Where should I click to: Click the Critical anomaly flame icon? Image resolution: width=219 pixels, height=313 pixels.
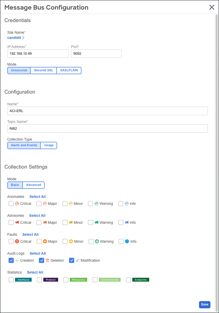[17, 204]
